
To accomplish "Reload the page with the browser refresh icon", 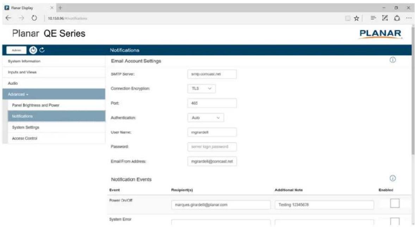I will click(34, 18).
